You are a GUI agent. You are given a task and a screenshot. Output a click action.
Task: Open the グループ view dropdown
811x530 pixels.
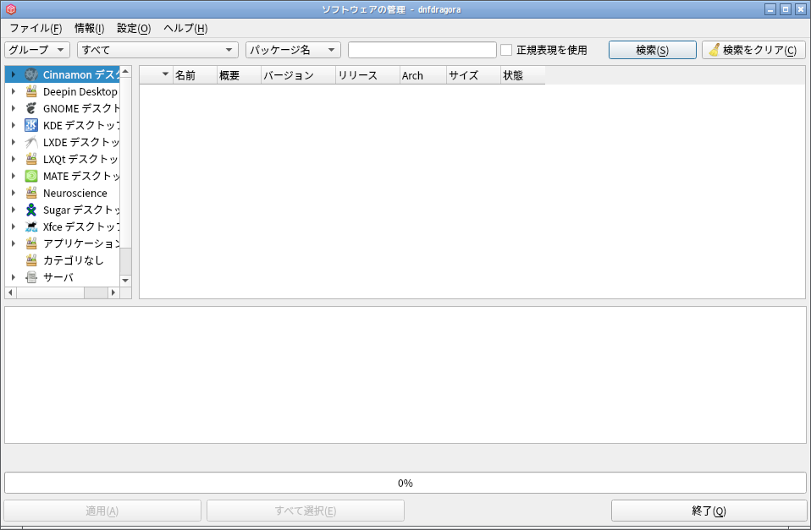click(x=37, y=50)
